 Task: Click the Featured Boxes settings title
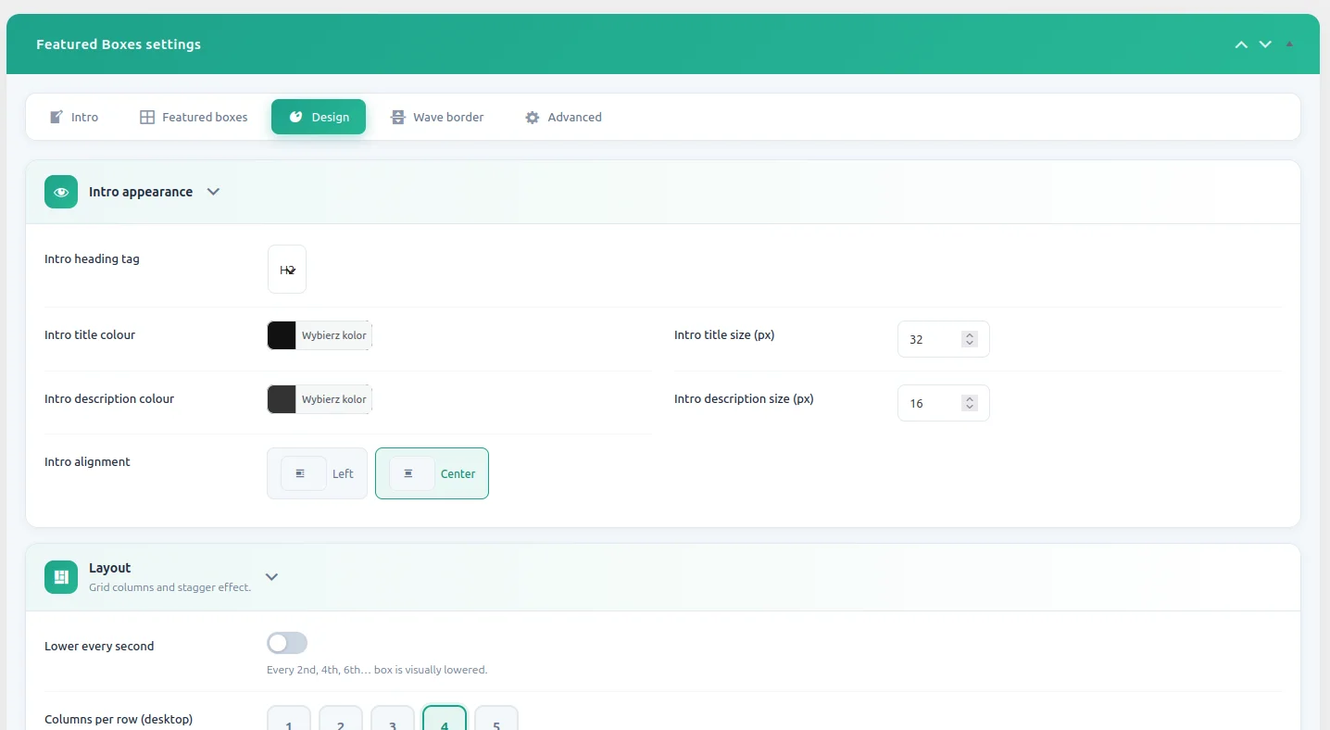119,44
